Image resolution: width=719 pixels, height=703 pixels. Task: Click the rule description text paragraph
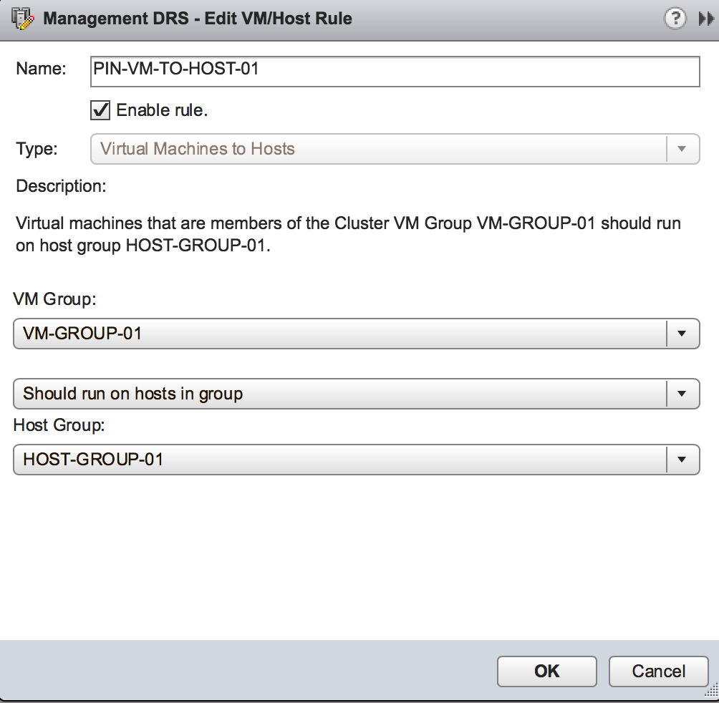point(348,235)
